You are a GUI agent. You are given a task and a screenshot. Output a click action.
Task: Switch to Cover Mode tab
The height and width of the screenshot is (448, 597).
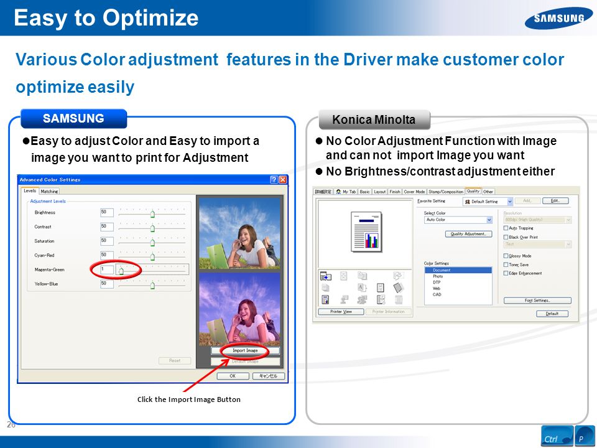pyautogui.click(x=414, y=192)
